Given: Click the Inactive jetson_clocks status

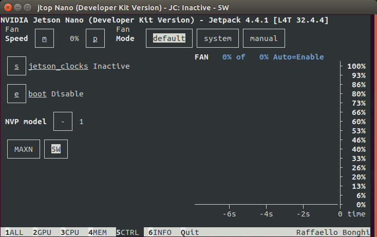Looking at the screenshot, I should (x=111, y=66).
